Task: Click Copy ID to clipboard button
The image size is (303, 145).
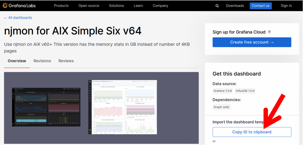Action: click(x=252, y=132)
